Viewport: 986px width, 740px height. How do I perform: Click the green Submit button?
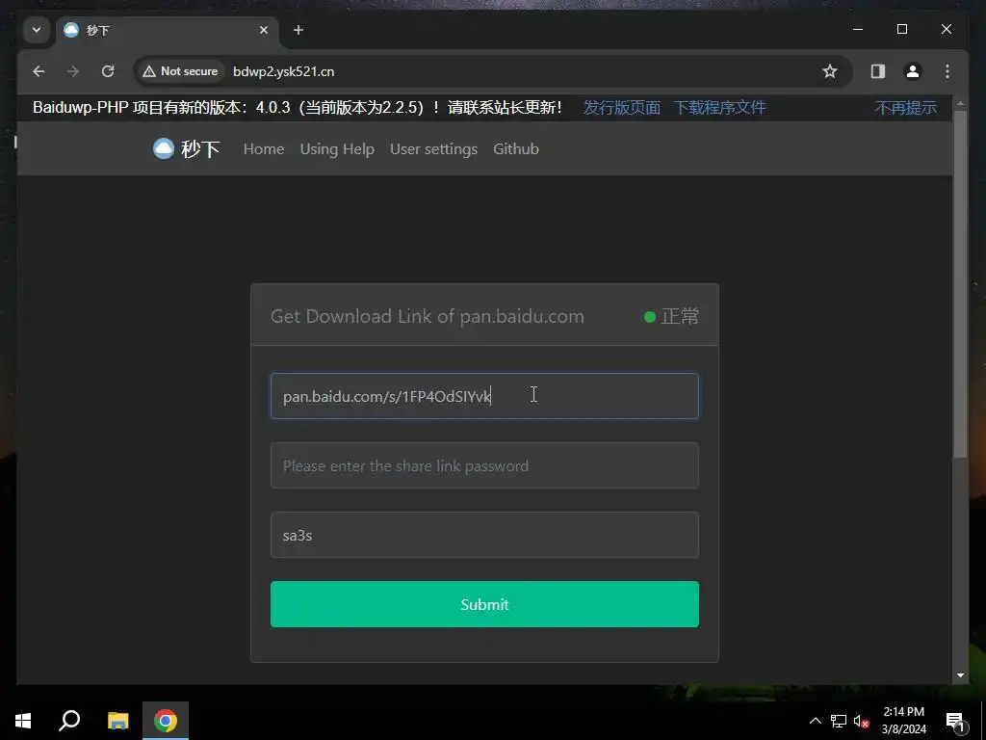(484, 604)
